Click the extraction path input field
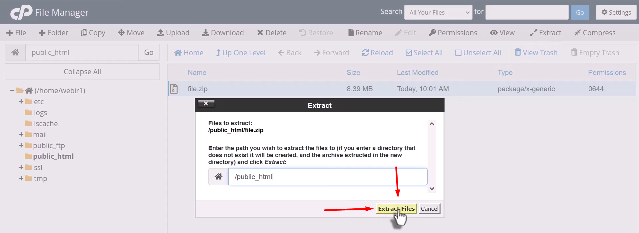The width and height of the screenshot is (639, 233). click(327, 177)
